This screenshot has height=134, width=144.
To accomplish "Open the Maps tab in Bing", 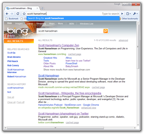I will coord(52,23).
